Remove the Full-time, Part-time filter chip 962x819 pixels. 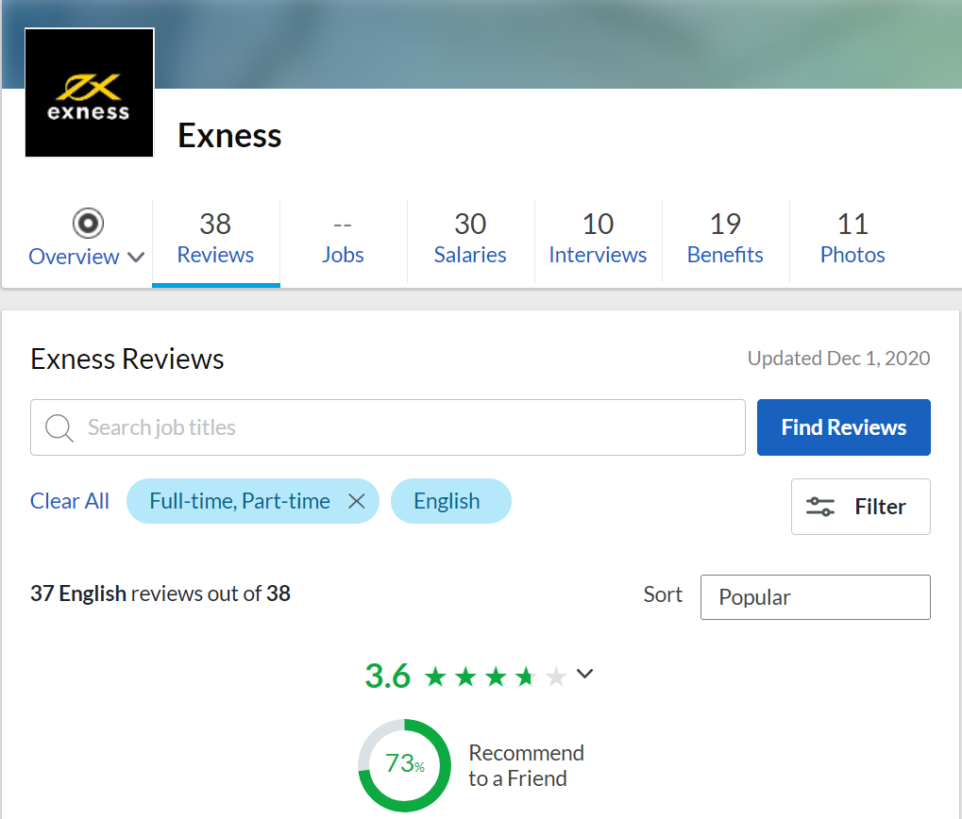click(x=357, y=501)
